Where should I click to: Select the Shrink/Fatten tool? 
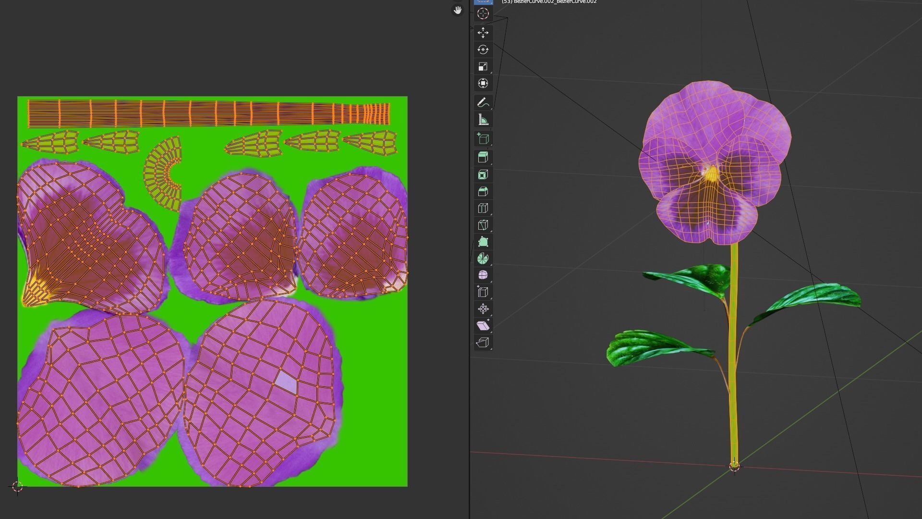point(483,309)
